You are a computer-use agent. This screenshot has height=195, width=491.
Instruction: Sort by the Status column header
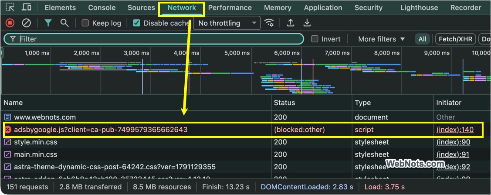coord(312,103)
